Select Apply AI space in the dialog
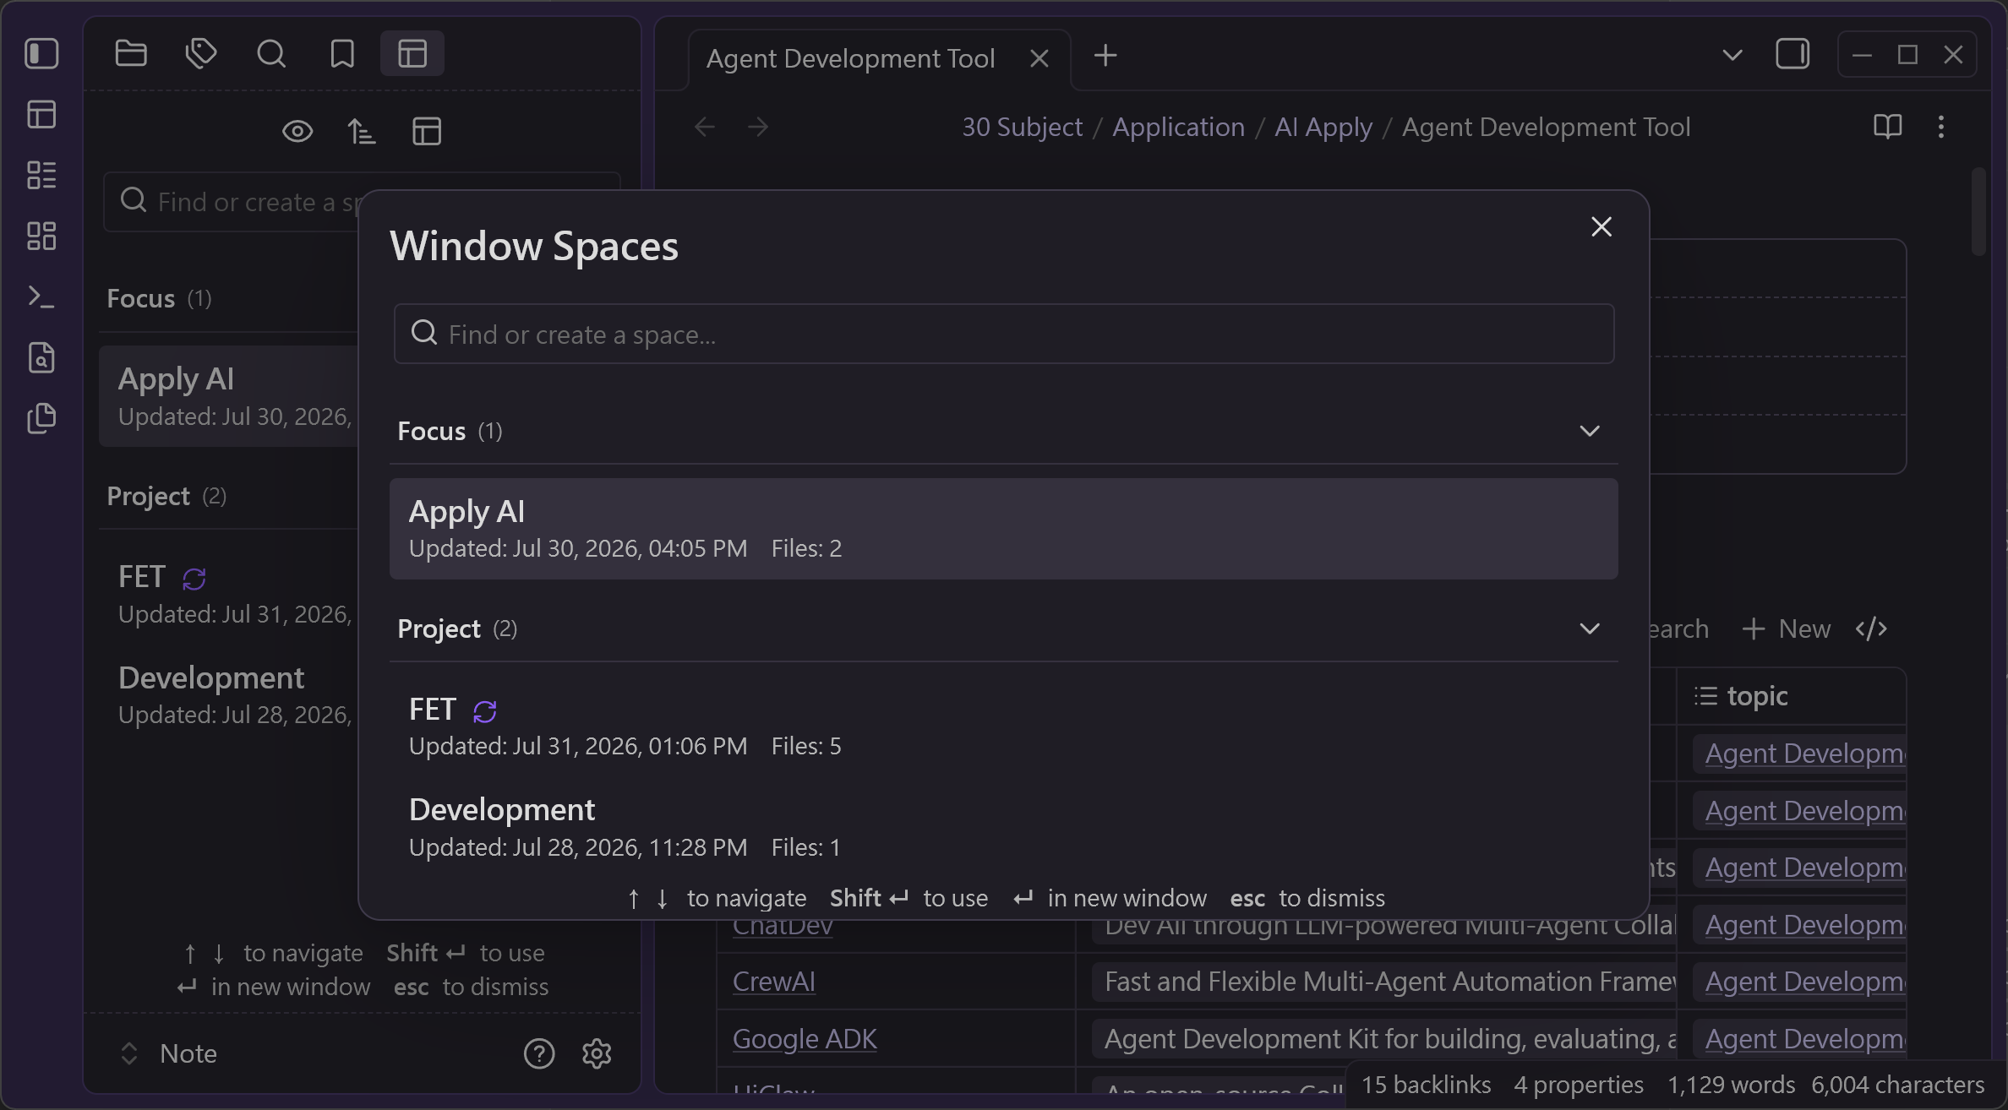Viewport: 2008px width, 1110px height. pos(1004,529)
